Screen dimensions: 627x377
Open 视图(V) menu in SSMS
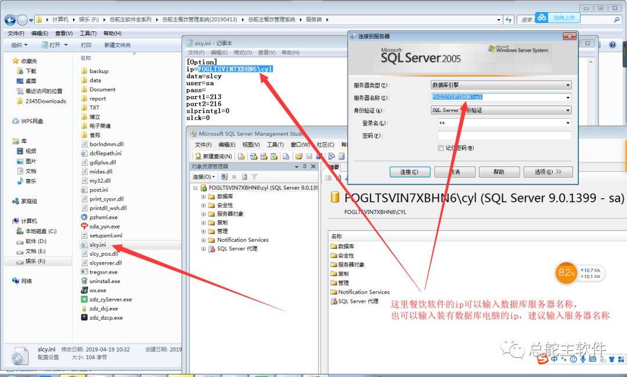tap(251, 144)
